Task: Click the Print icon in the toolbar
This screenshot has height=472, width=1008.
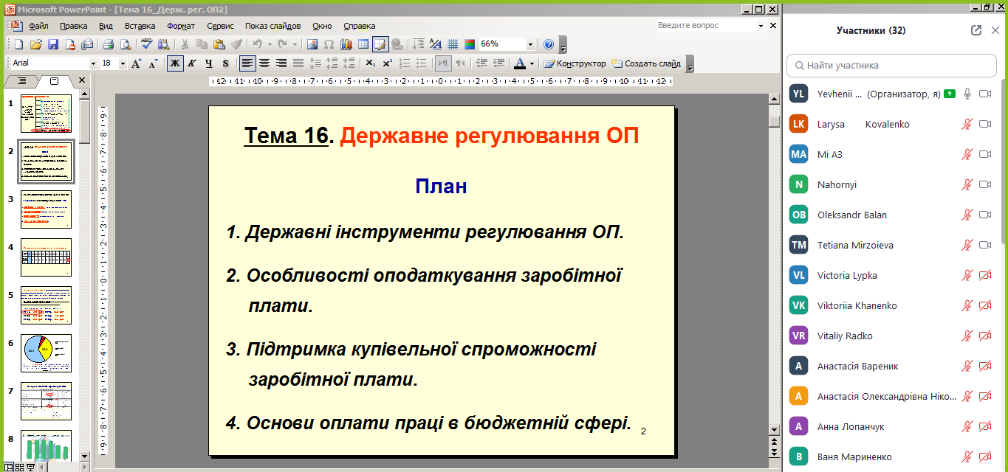Action: 108,44
